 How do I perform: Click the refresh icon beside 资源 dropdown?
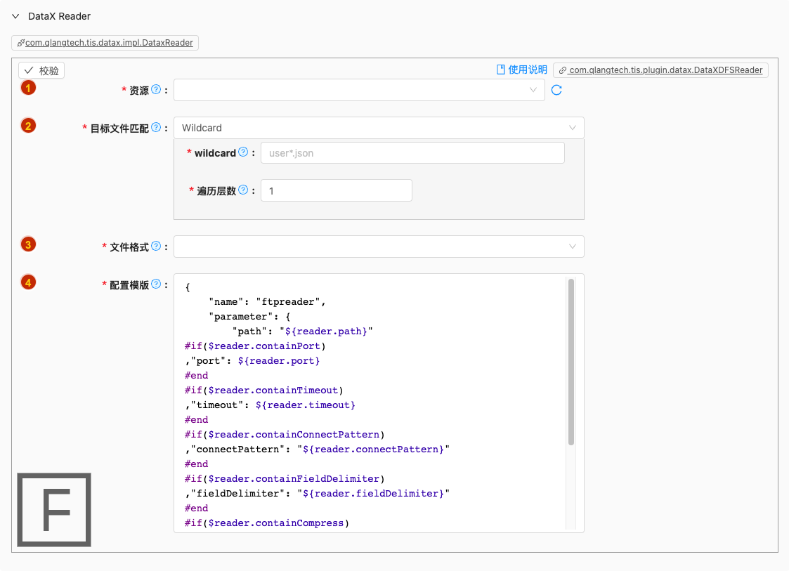coord(556,90)
